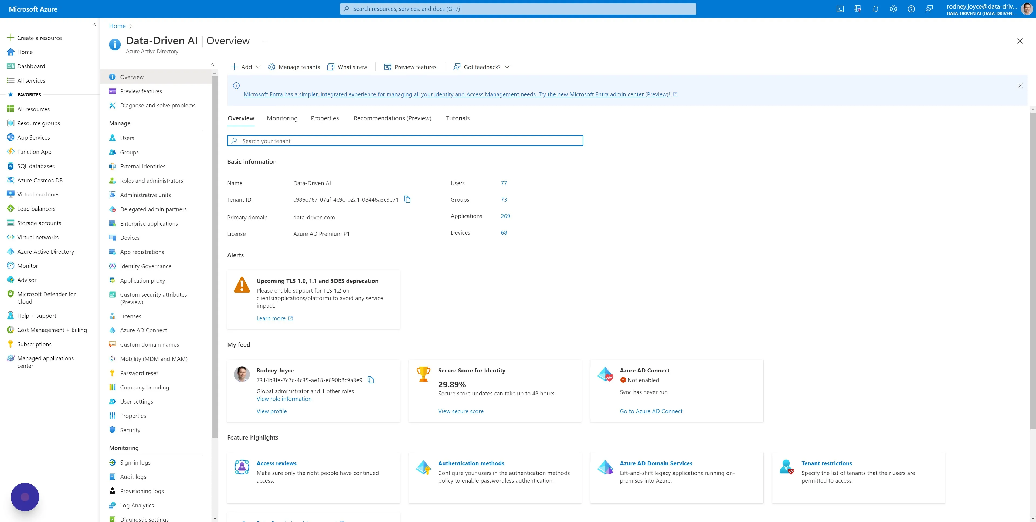Open Company branding
The width and height of the screenshot is (1036, 522).
tap(144, 387)
